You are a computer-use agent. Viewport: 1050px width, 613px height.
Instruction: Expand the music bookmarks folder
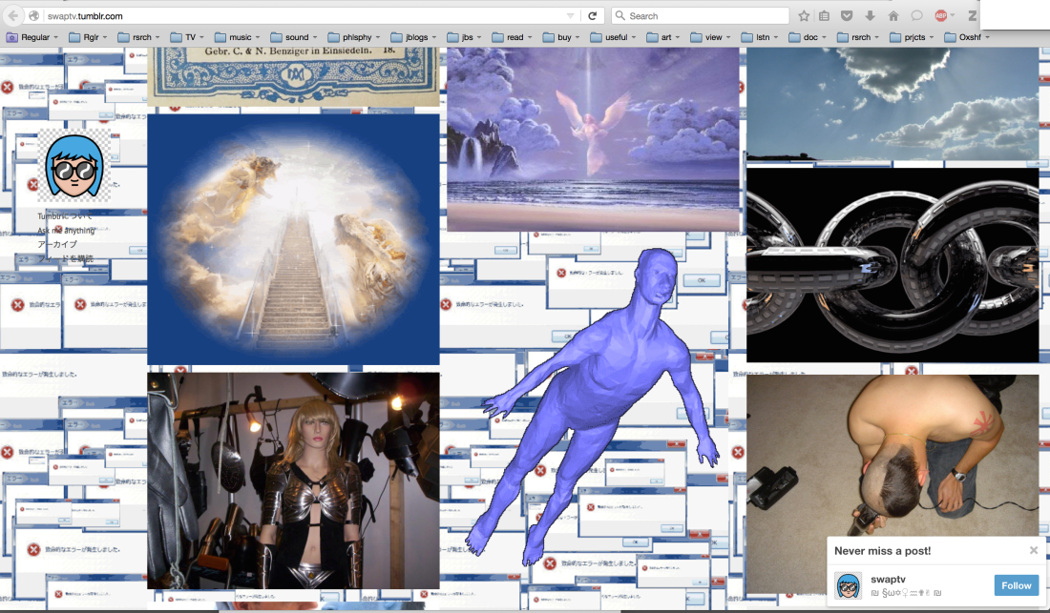240,37
